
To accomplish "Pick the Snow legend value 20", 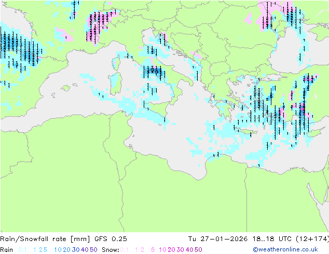I will pyautogui.click(x=171, y=250).
